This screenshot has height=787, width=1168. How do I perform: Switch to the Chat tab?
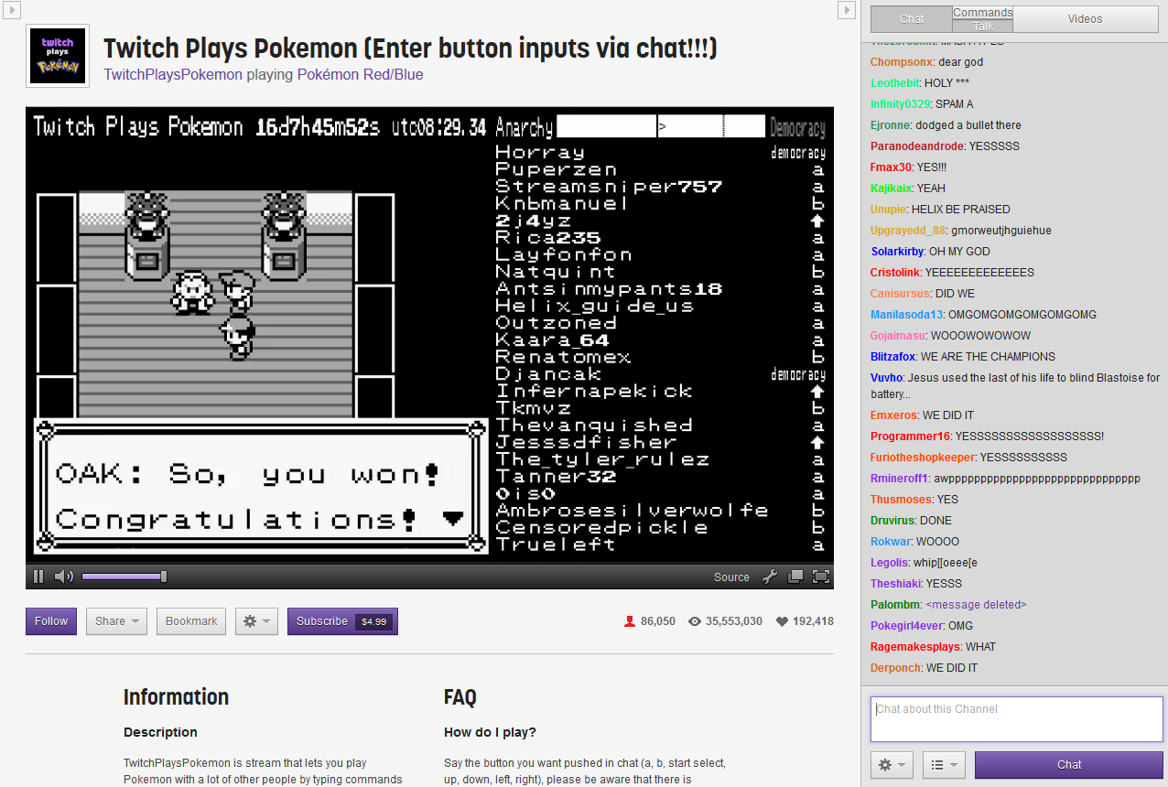click(x=912, y=19)
